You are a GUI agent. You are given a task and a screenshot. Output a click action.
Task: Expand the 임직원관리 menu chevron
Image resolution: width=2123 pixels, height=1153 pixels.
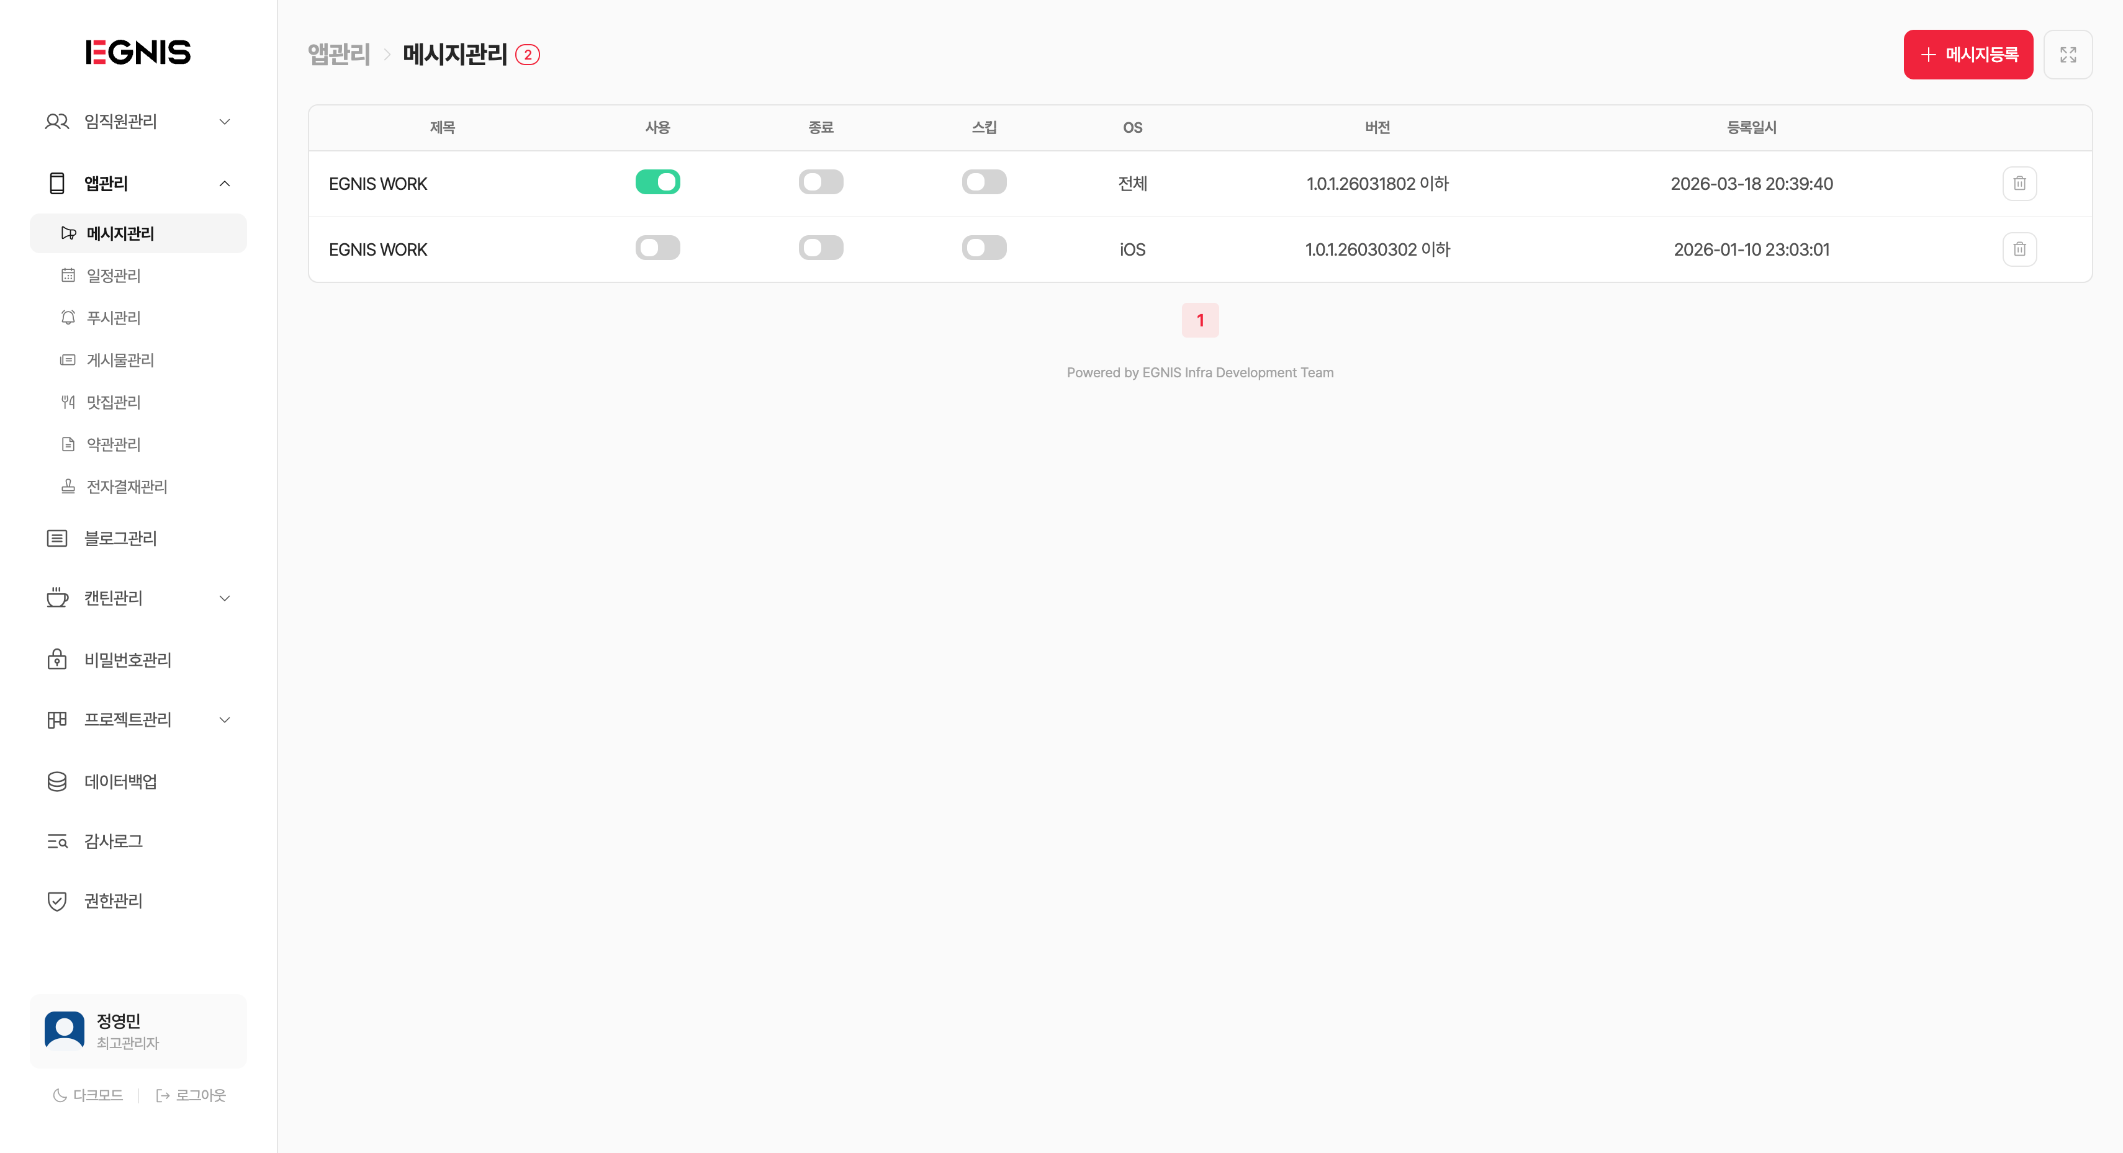tap(224, 122)
